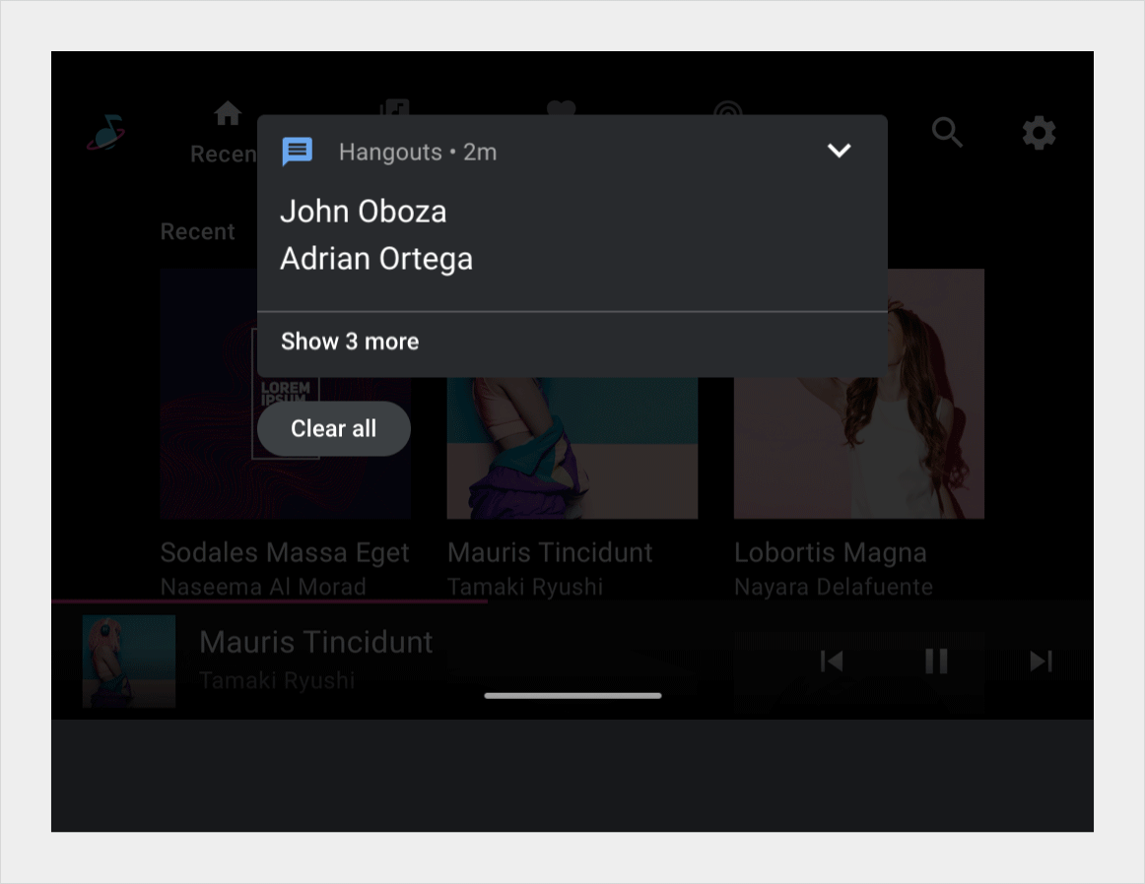Click the music planet app logo

(105, 132)
